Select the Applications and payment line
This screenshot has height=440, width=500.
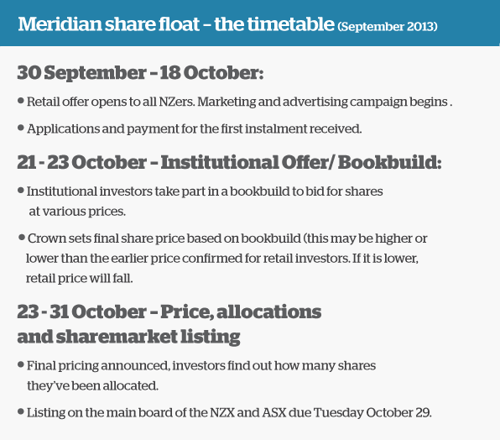pyautogui.click(x=194, y=129)
